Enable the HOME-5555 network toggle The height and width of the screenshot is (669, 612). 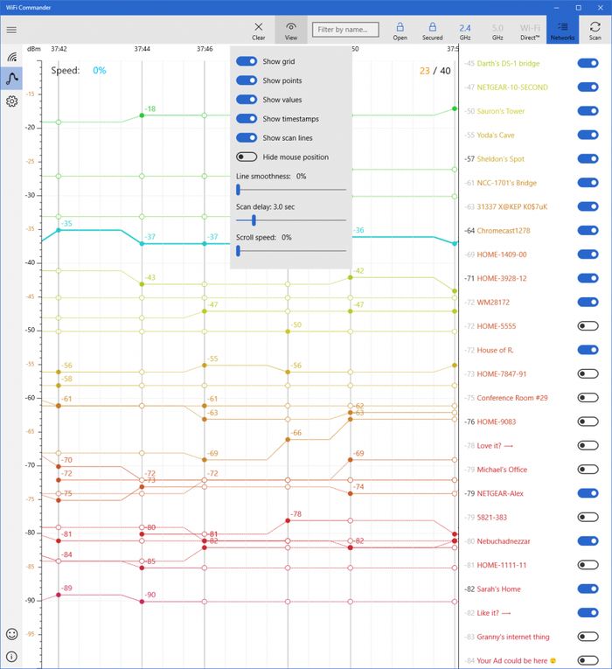[588, 326]
